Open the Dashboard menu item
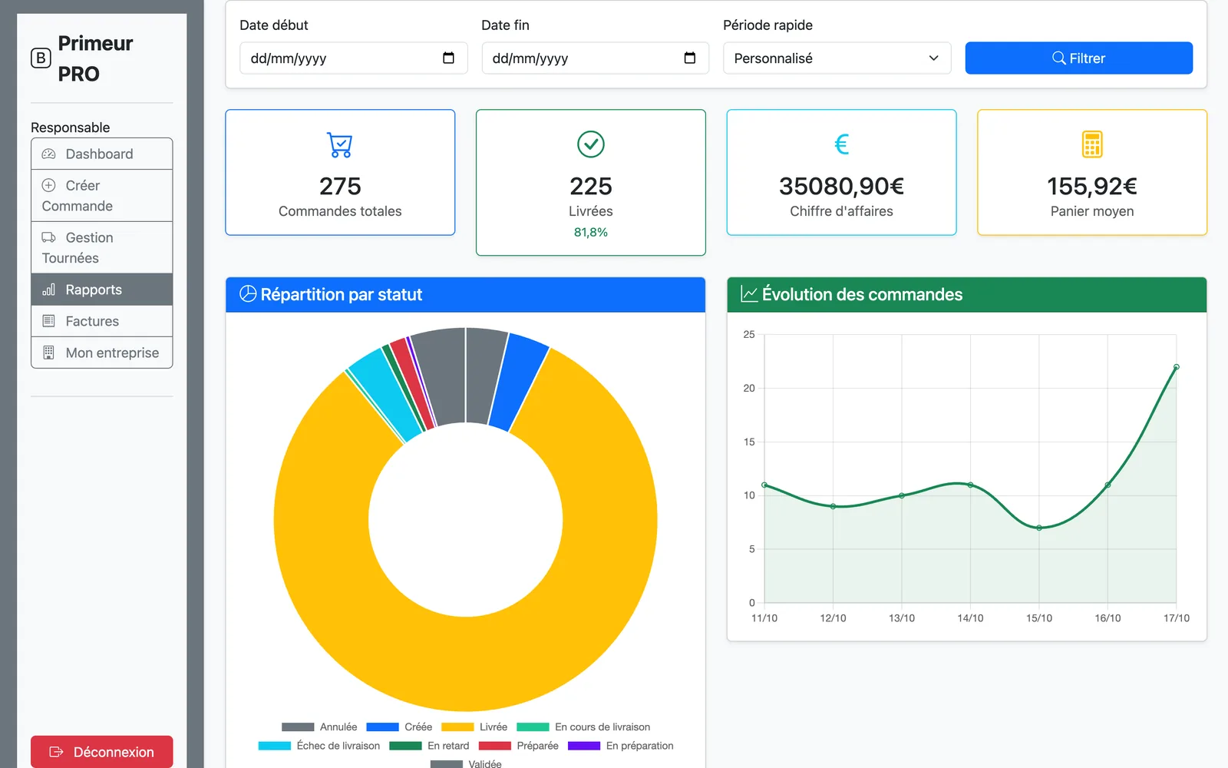 102,154
